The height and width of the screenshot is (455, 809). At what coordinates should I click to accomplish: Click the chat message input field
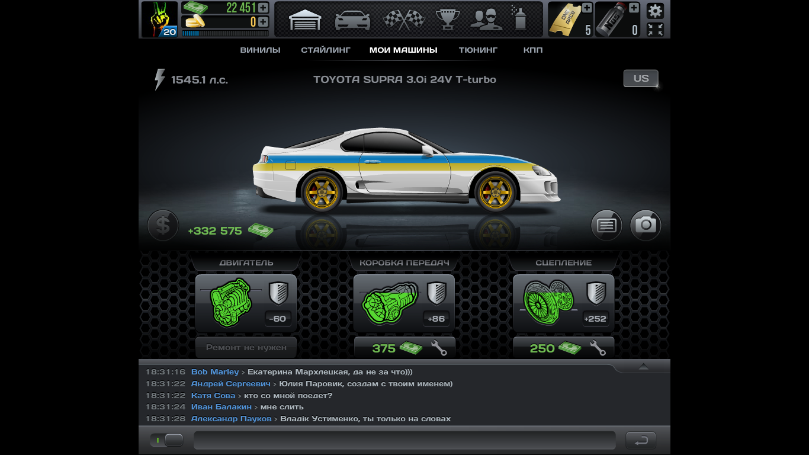(404, 440)
